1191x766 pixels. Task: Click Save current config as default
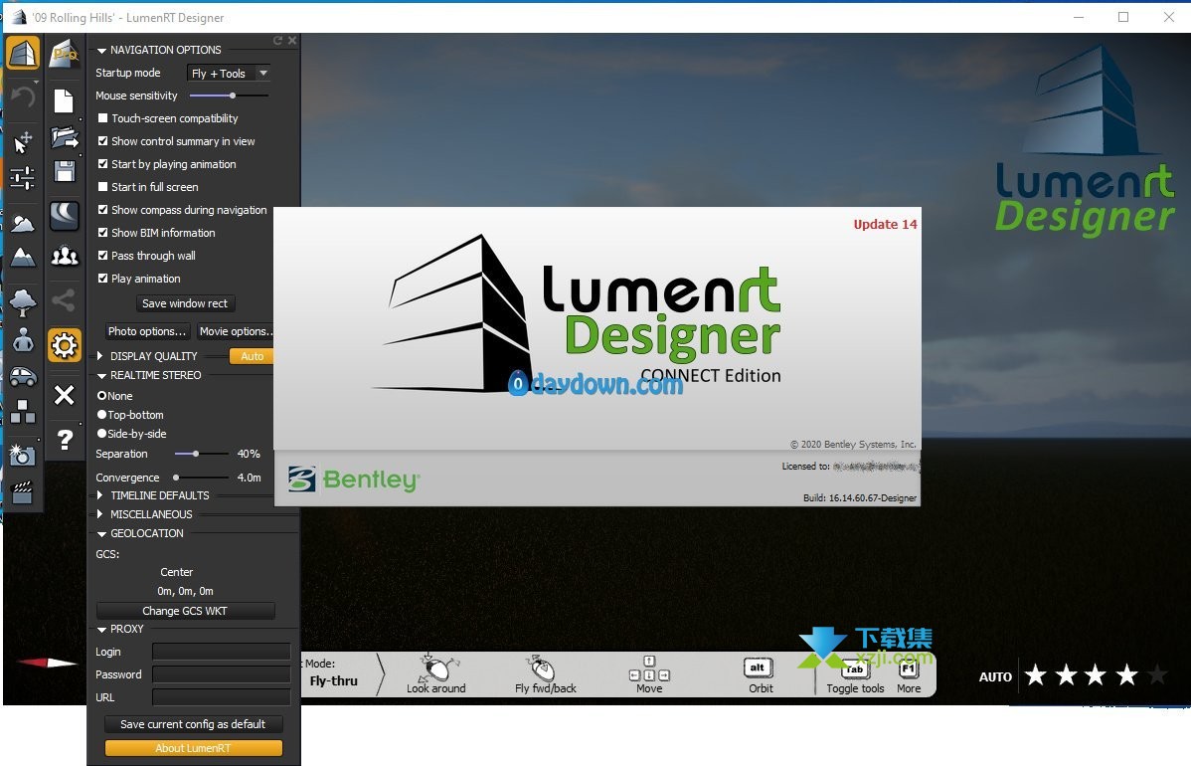click(193, 724)
